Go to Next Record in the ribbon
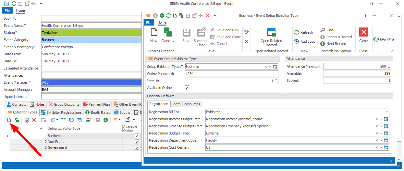404x171 pixels. [333, 44]
